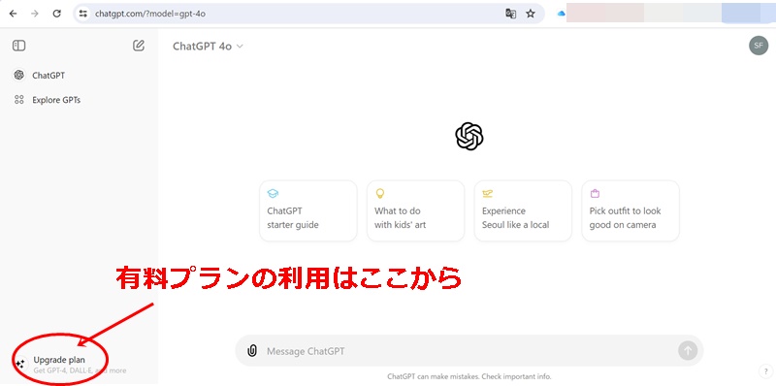Reload the chatgpt.com page
This screenshot has height=386, width=776.
coord(57,14)
